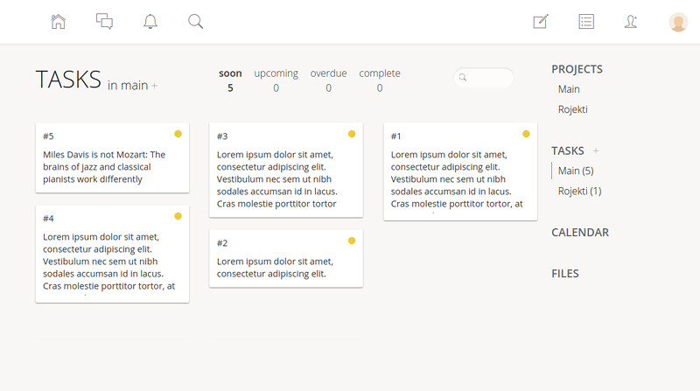Select the Main (5) task list
This screenshot has width=700, height=391.
576,171
